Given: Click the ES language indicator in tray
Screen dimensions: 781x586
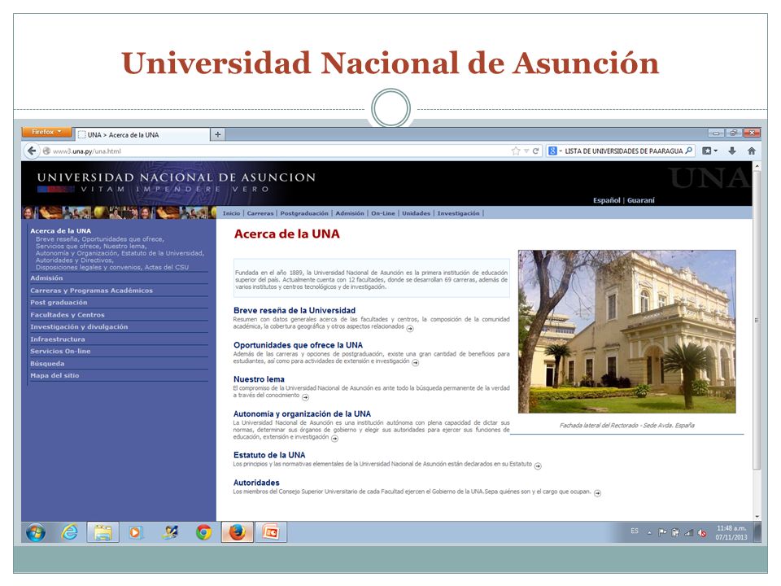Looking at the screenshot, I should tap(635, 531).
